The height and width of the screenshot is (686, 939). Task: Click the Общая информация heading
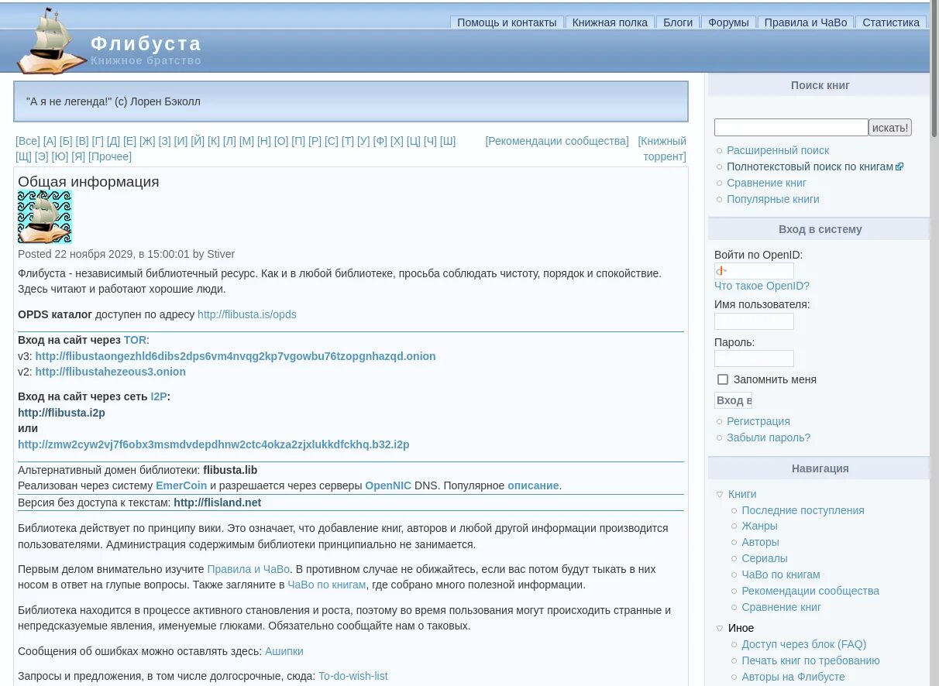click(88, 182)
